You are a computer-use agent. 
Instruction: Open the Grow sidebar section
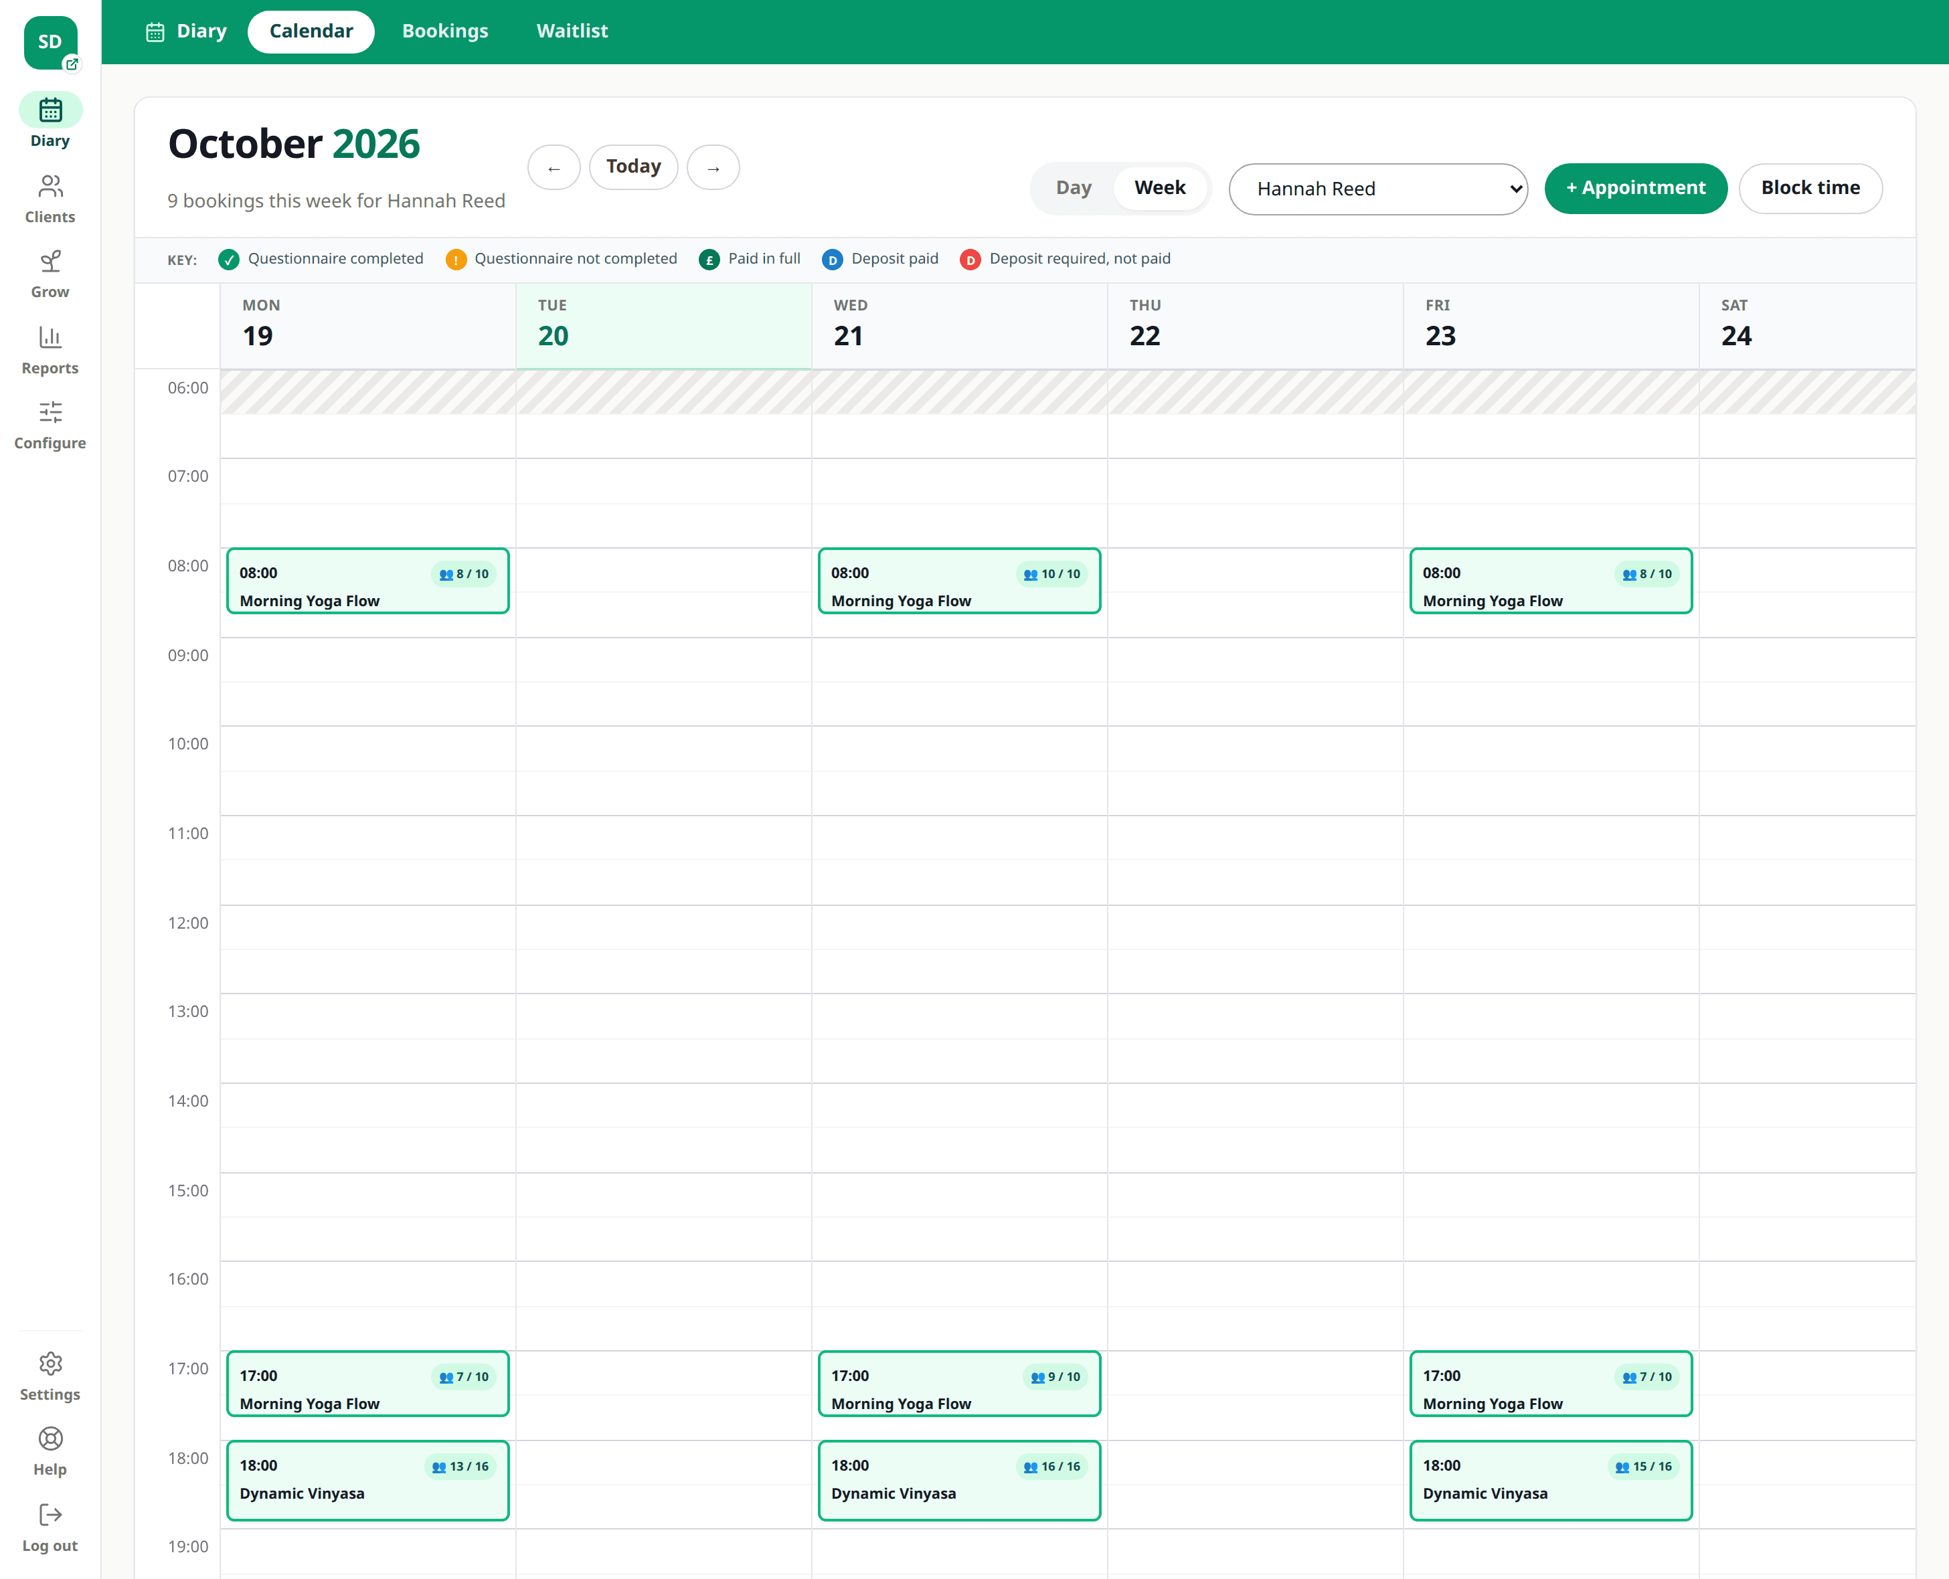pyautogui.click(x=50, y=274)
